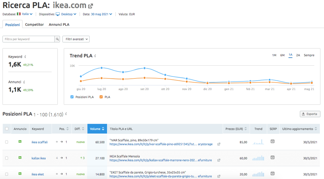Click the orange data point at giu 20
Screen dimensions: 324x179
81,81
